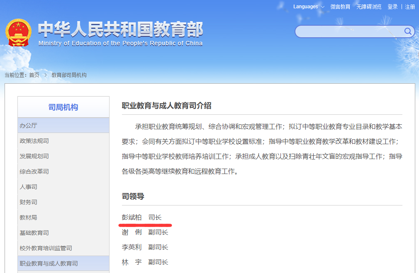
Task: Open the Languages dropdown
Action: coord(309,7)
